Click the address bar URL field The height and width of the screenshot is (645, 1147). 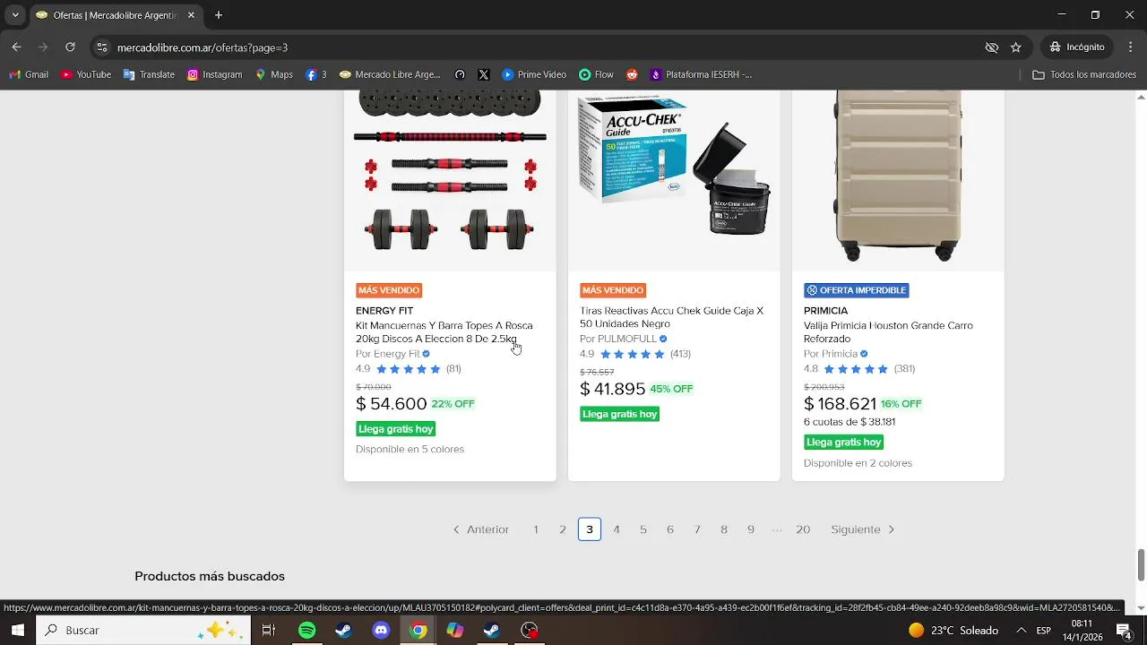(x=538, y=47)
